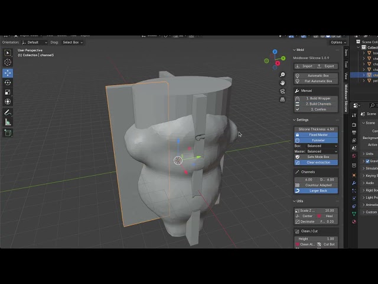The height and width of the screenshot is (284, 378).
Task: Toggle camera view icon in viewport
Action: tap(282, 91)
